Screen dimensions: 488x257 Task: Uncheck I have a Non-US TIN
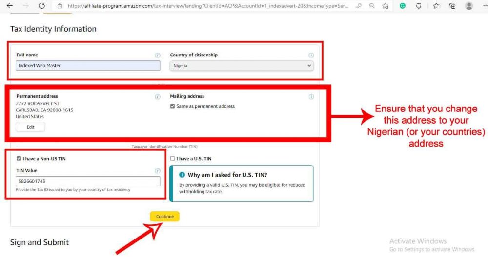pyautogui.click(x=19, y=158)
